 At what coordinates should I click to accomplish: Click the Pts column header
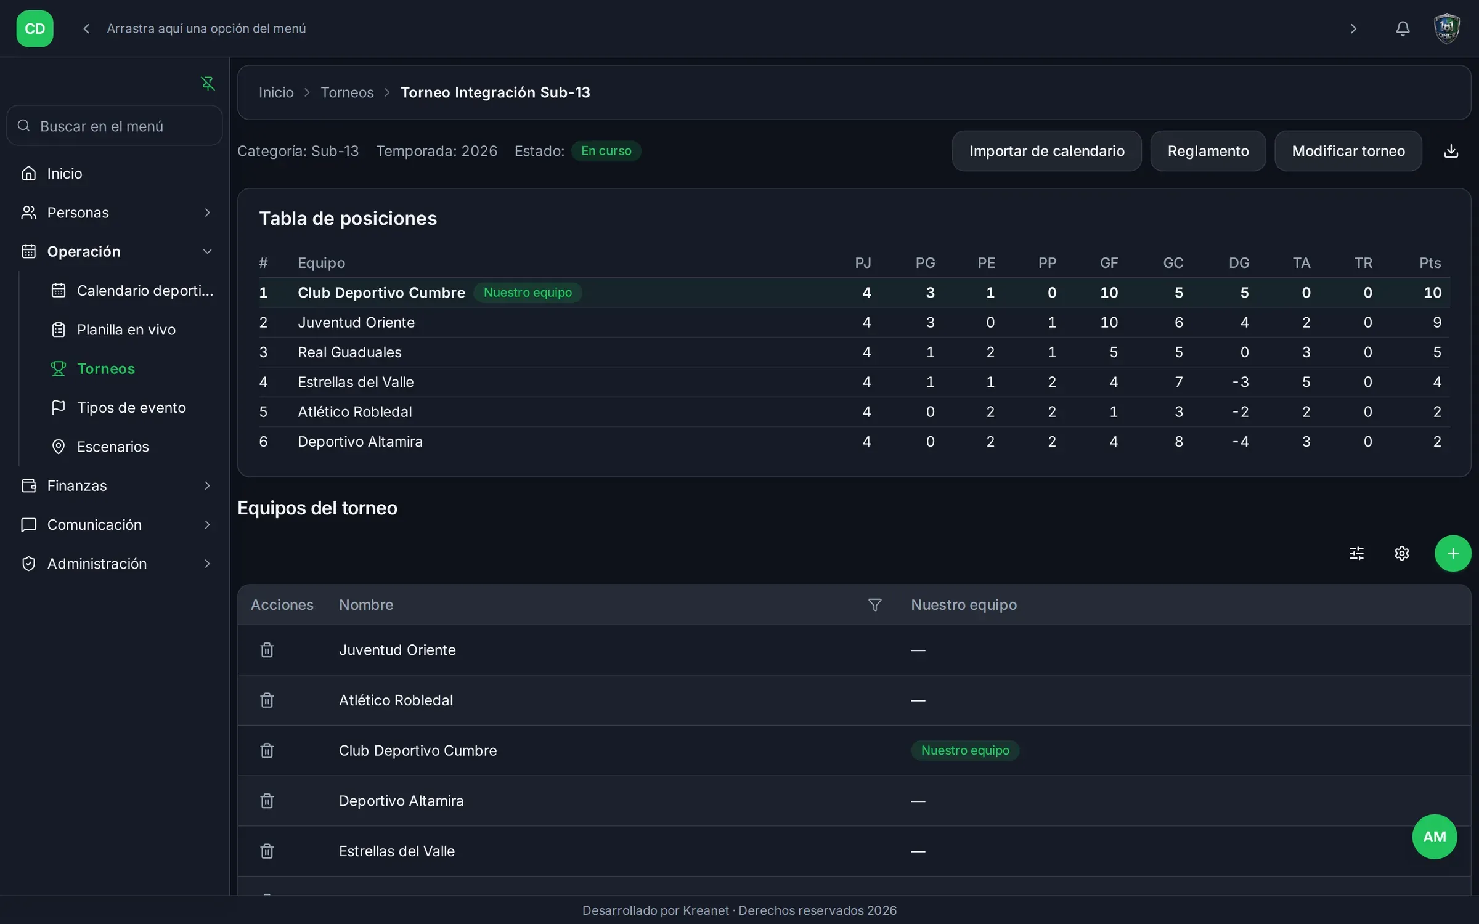coord(1430,263)
